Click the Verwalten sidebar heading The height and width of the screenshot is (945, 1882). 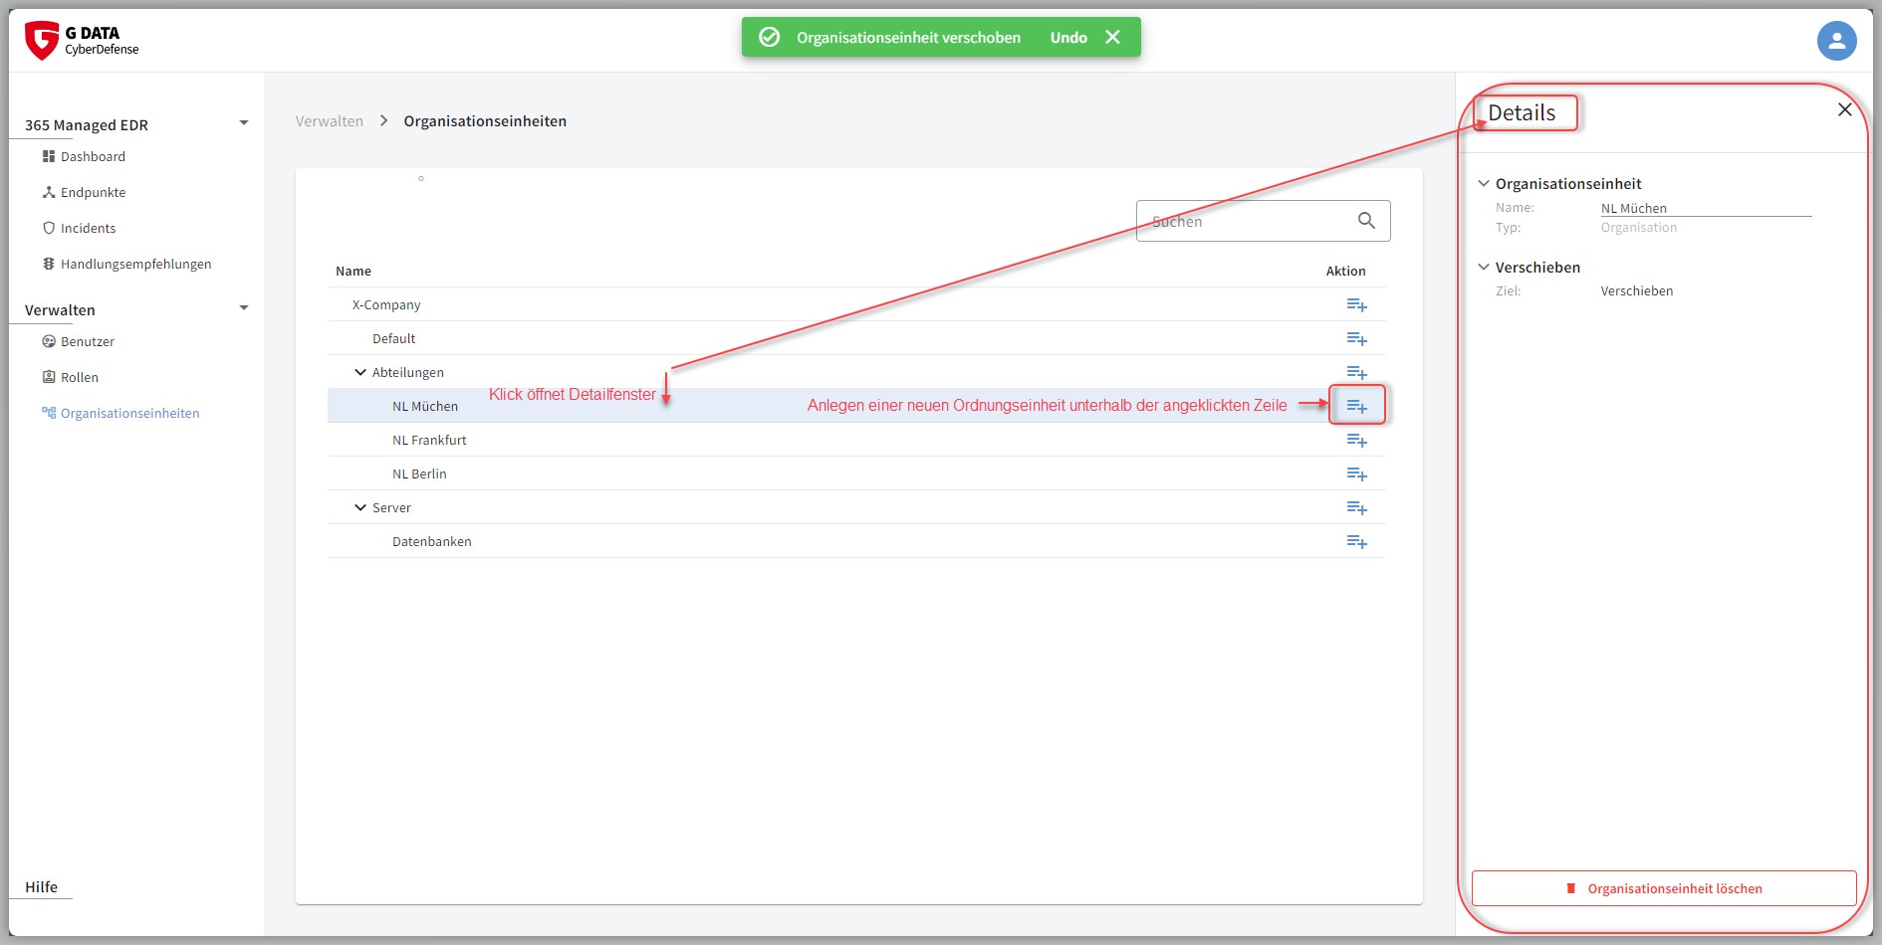pos(60,309)
